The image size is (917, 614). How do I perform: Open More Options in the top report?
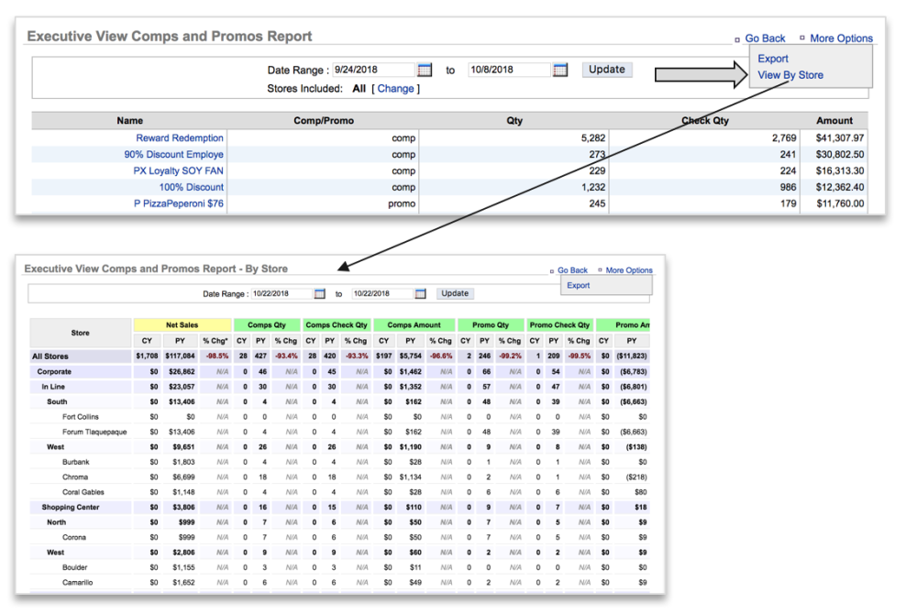841,38
